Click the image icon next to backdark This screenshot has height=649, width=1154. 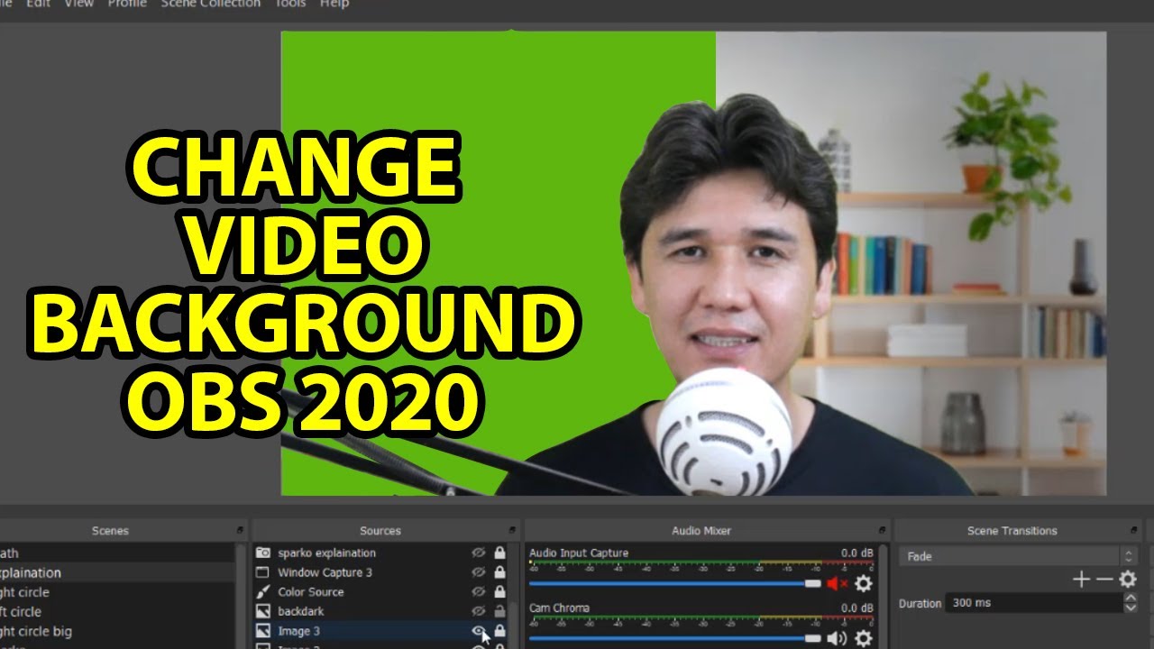(x=263, y=612)
